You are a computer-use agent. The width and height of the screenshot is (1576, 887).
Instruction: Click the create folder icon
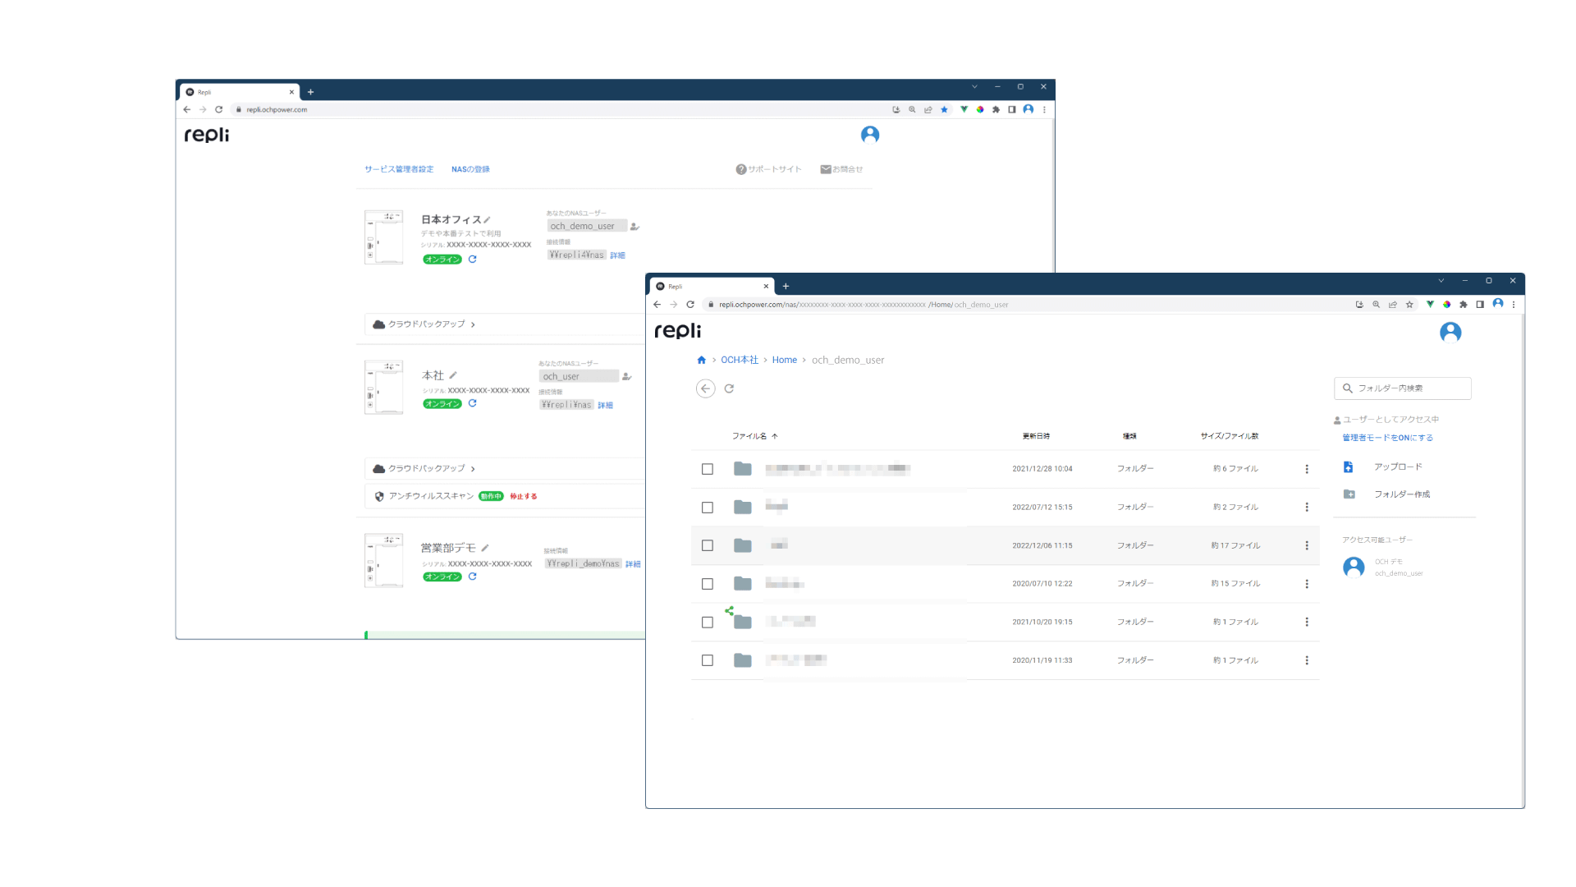[1349, 494]
